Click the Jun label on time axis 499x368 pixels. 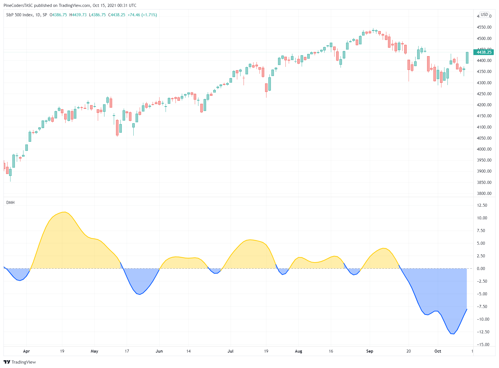[159, 351]
